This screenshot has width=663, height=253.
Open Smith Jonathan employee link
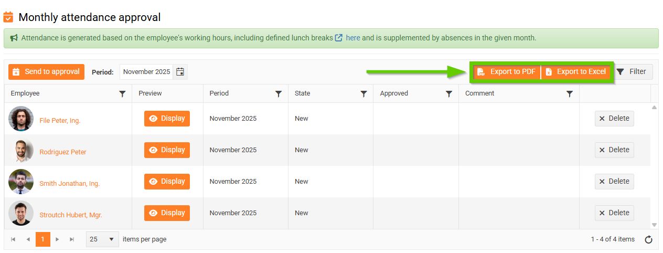69,184
